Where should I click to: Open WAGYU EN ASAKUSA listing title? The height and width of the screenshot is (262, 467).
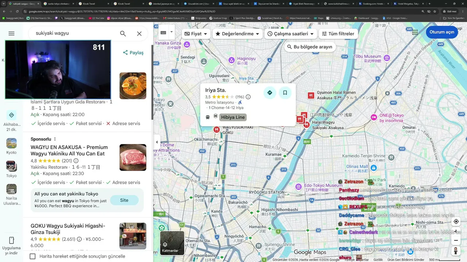click(69, 151)
